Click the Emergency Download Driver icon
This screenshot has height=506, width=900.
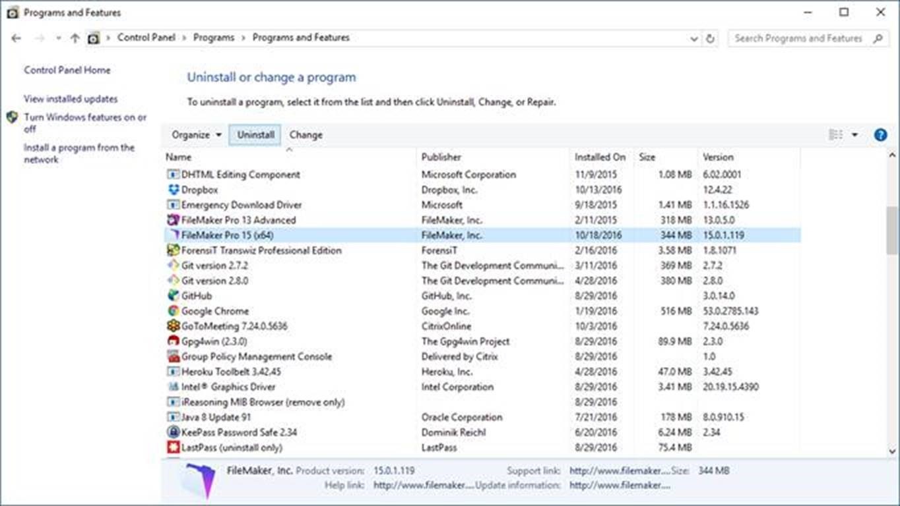[173, 205]
